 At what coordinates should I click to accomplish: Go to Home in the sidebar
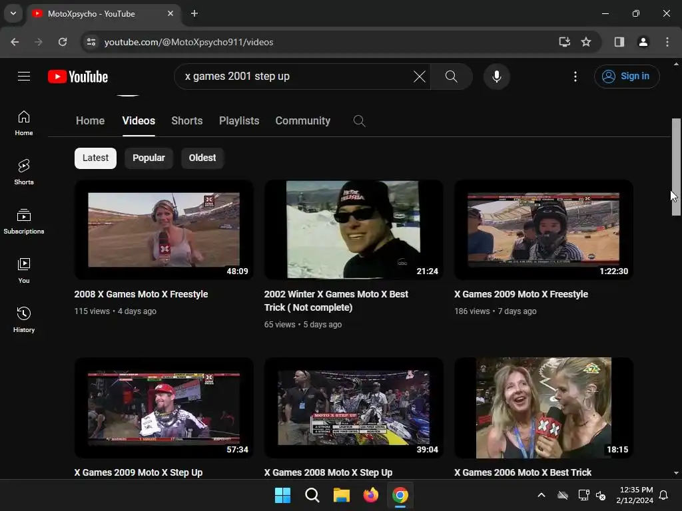pos(24,123)
